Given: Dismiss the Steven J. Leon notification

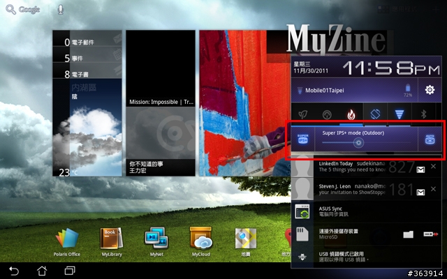Looking at the screenshot, I should (433, 189).
